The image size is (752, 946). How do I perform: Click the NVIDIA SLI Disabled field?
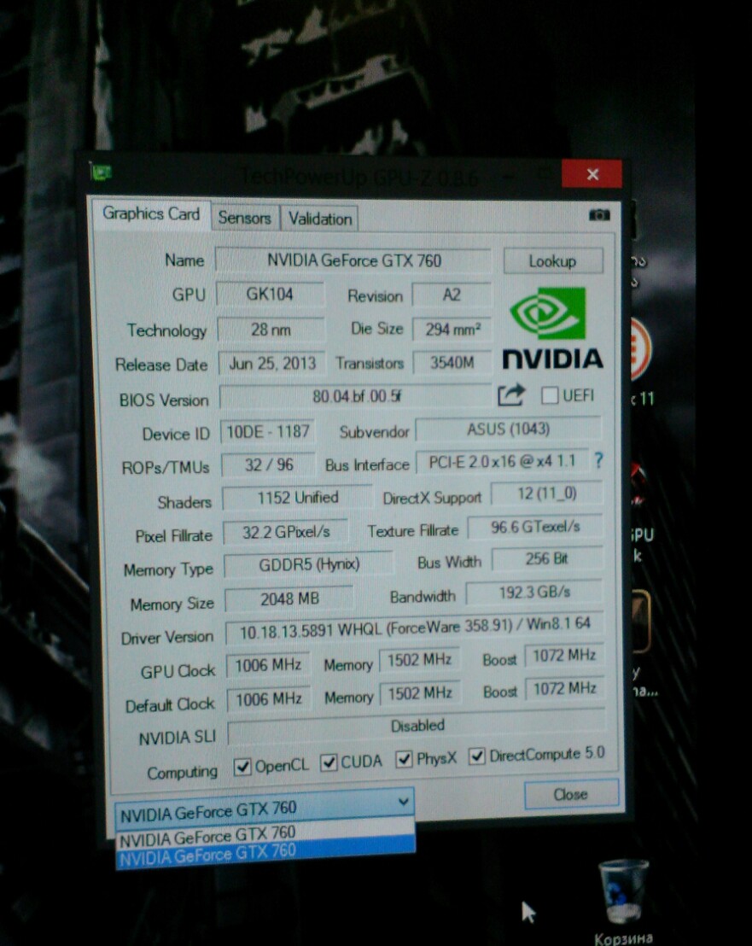coord(416,727)
